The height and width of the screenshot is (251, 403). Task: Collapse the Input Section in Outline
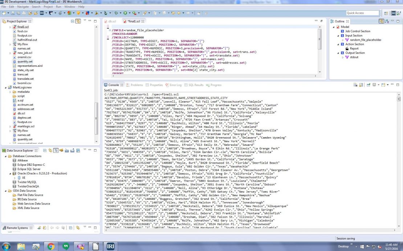[x=338, y=36]
